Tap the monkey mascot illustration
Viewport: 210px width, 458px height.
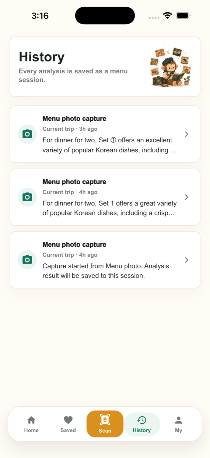[x=170, y=67]
